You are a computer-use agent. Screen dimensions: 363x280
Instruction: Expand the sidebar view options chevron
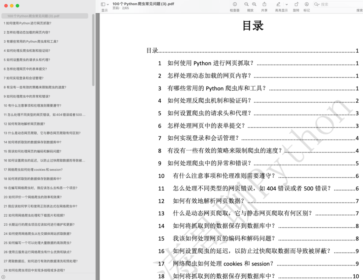tap(108, 4)
